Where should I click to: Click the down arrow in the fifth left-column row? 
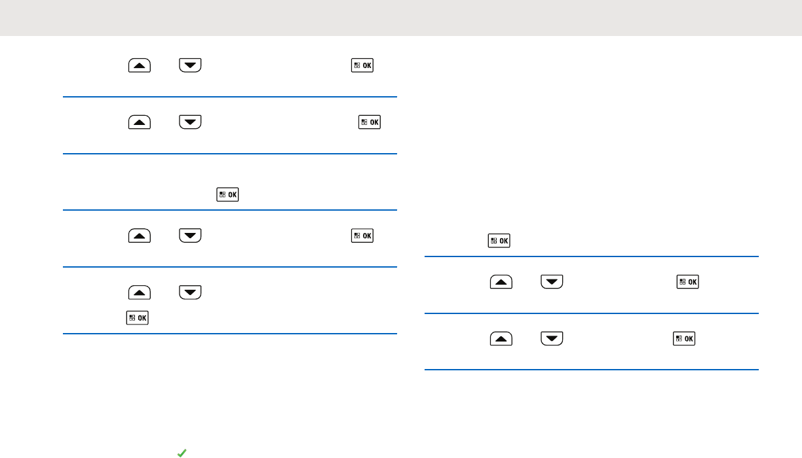pyautogui.click(x=190, y=291)
